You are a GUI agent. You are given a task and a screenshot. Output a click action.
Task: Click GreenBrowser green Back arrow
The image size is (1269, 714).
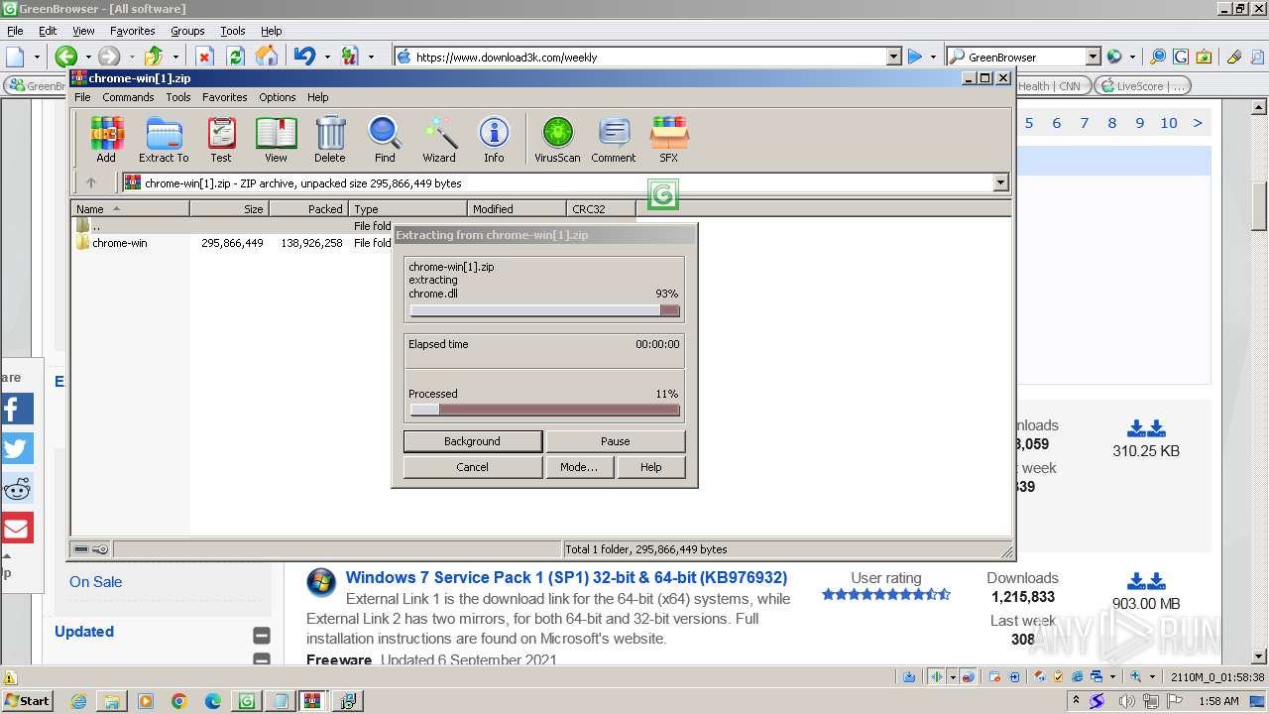(66, 57)
